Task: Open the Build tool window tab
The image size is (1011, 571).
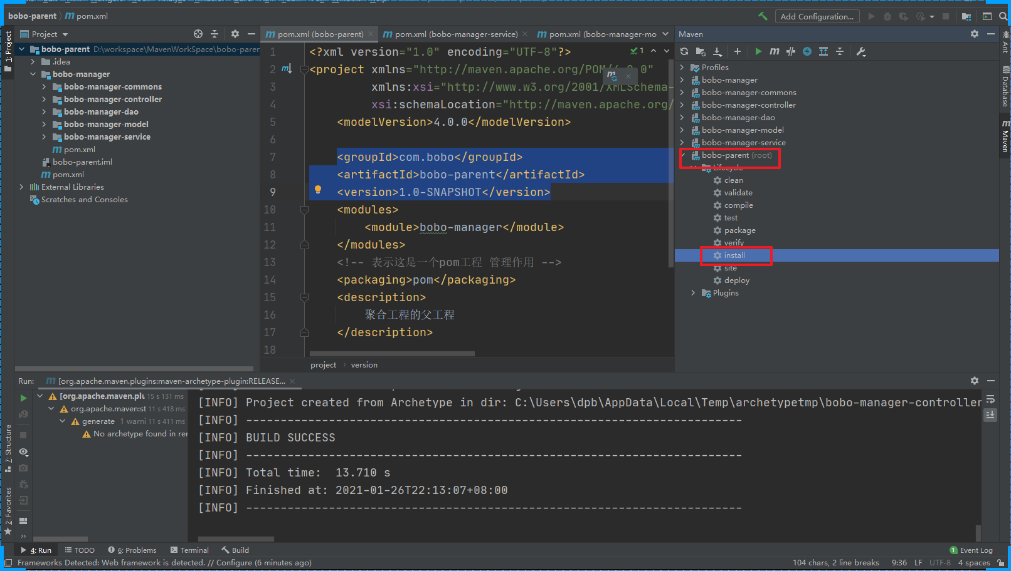Action: (235, 550)
